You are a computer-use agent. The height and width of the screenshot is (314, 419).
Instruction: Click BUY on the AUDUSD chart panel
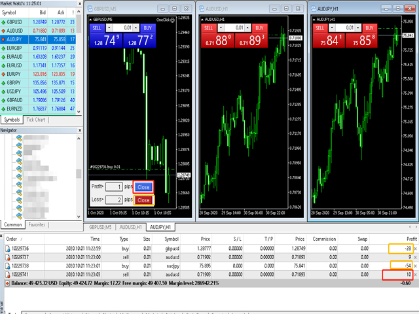point(259,28)
